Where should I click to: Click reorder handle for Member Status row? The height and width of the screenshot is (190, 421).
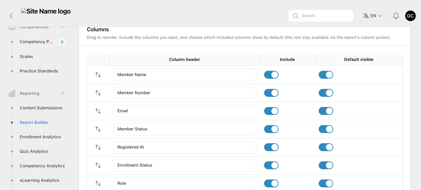coord(98,129)
